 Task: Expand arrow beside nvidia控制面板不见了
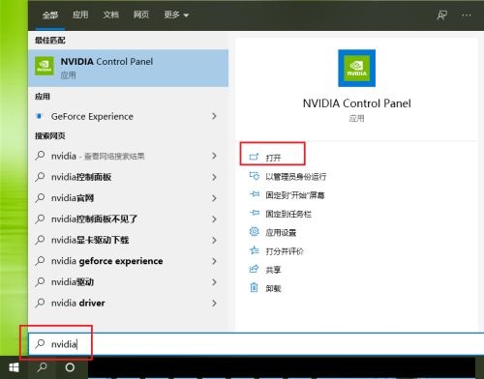pos(214,219)
